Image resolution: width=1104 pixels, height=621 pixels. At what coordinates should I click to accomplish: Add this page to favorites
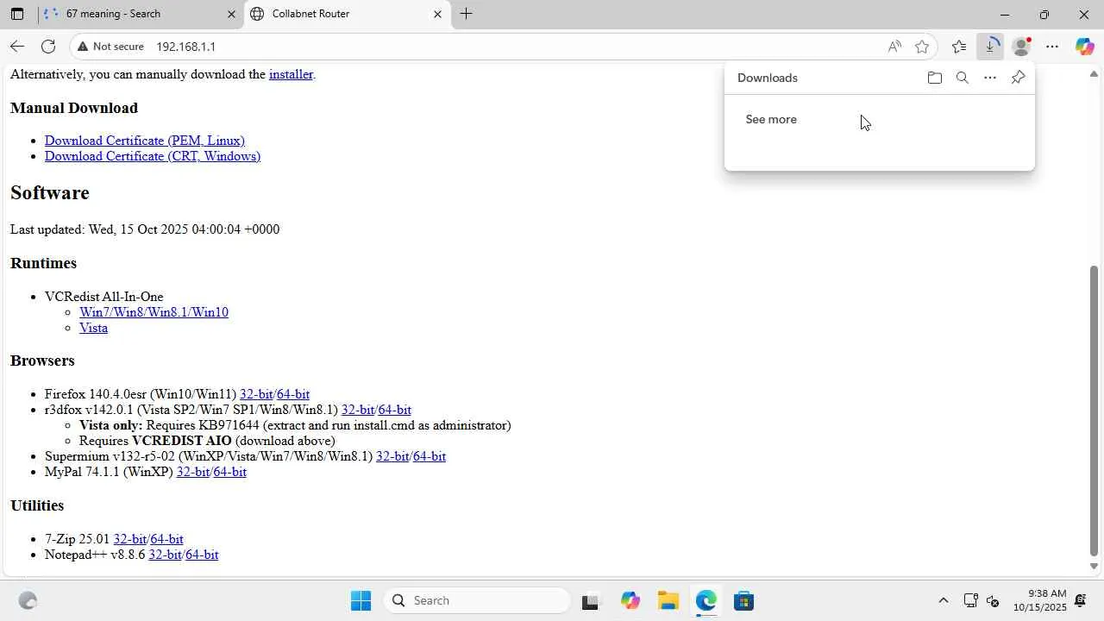[x=922, y=47]
